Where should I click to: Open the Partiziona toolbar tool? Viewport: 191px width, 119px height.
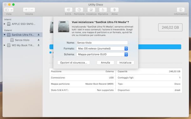point(79,10)
